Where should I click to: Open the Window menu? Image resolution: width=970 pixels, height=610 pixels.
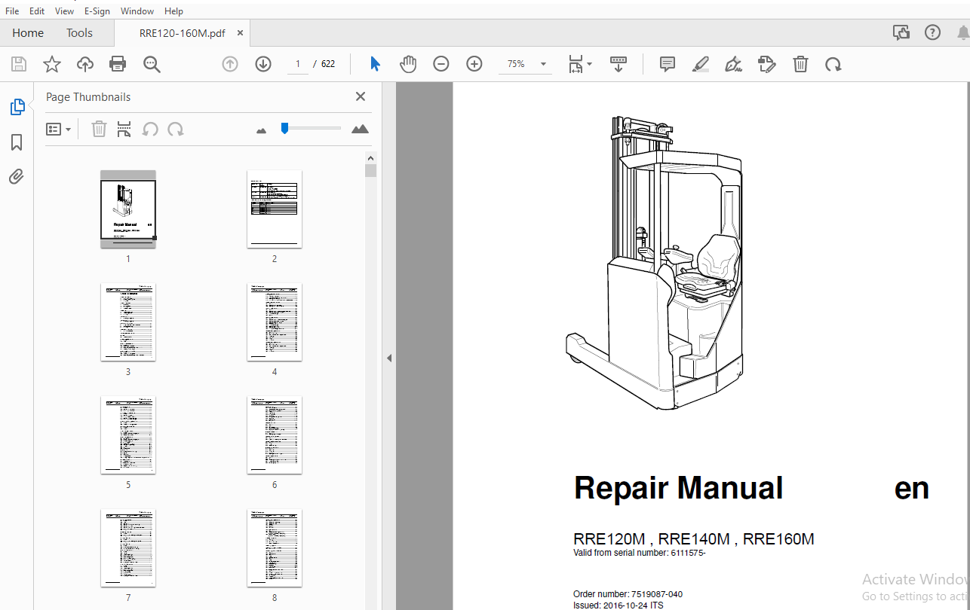[137, 11]
